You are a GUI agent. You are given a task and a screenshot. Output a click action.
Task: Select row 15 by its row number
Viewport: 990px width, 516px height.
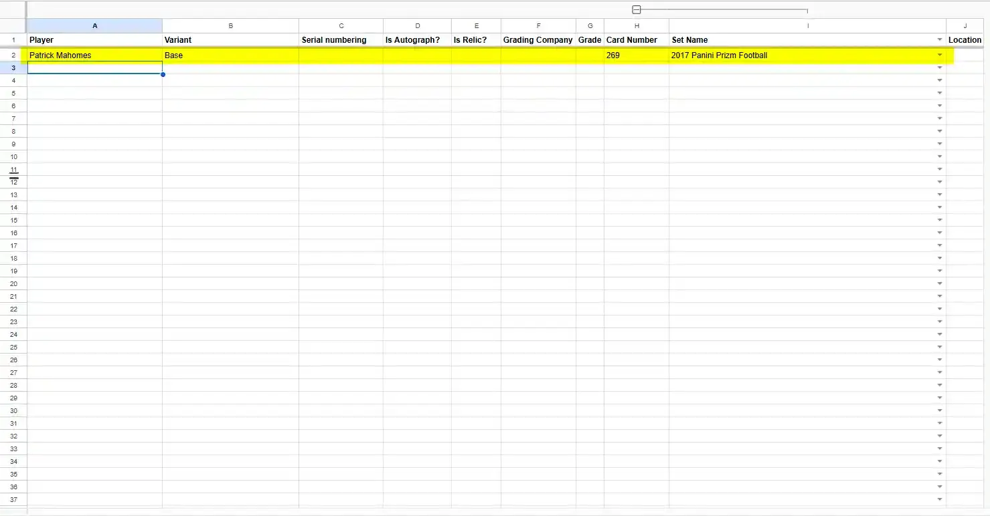(x=13, y=220)
